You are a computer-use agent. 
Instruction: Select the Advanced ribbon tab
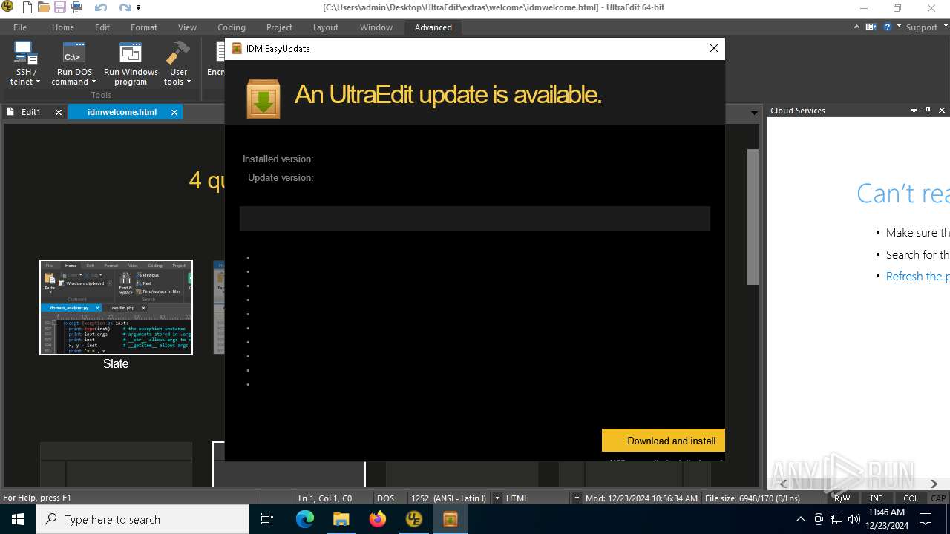pyautogui.click(x=433, y=27)
